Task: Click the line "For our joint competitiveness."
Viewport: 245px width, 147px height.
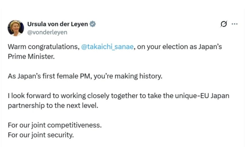Action: click(55, 125)
